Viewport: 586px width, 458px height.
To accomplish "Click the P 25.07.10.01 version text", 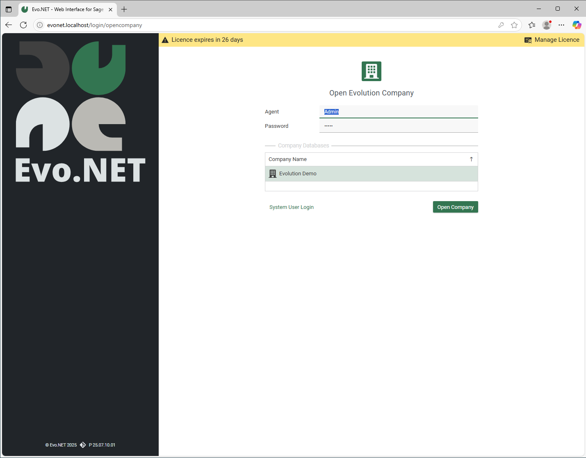I will [102, 445].
